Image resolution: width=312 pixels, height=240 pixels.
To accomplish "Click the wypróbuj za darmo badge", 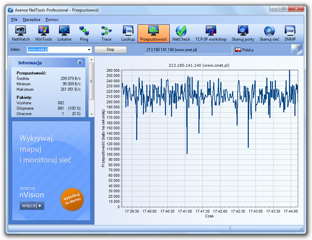I will (x=72, y=199).
